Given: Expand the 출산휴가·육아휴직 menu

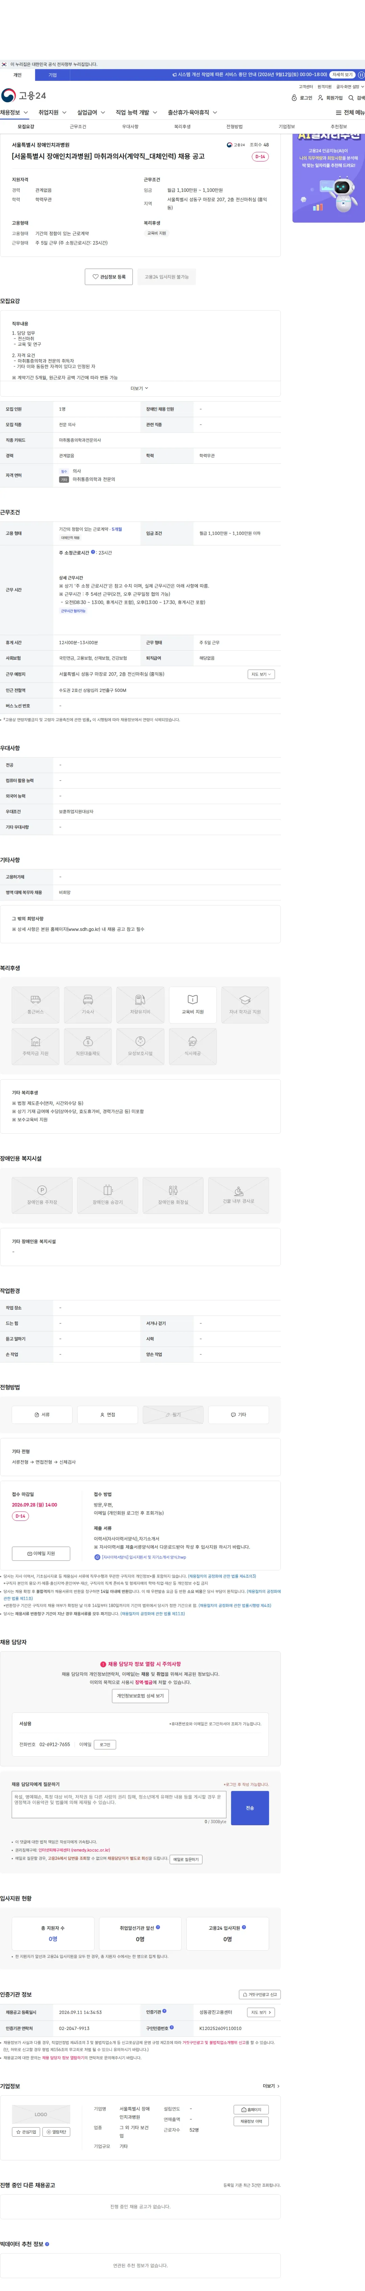Looking at the screenshot, I should (192, 113).
